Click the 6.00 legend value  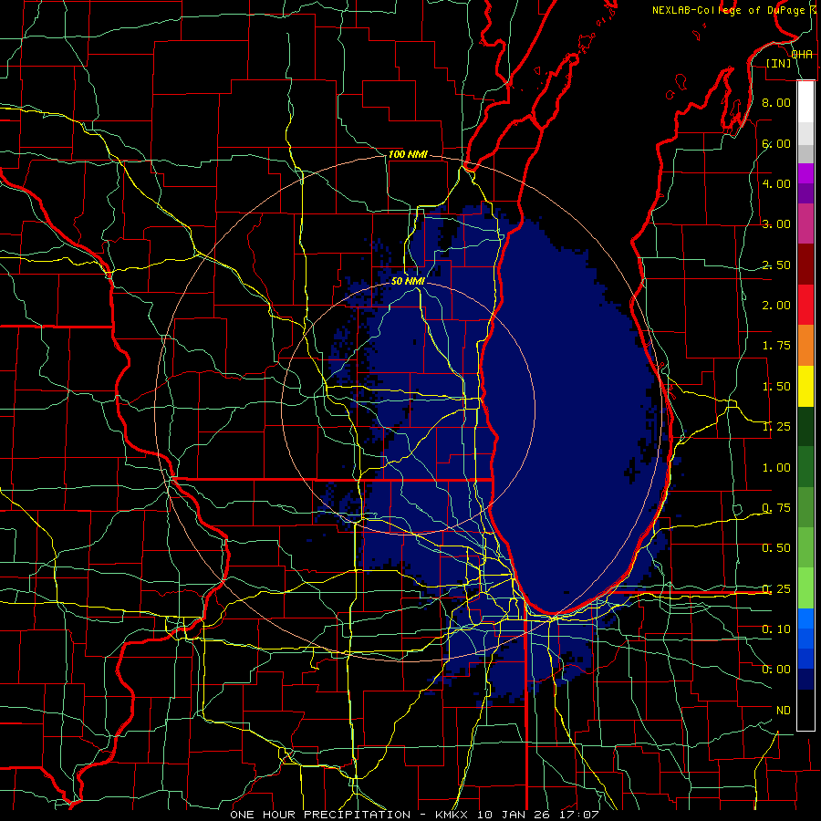(x=776, y=143)
